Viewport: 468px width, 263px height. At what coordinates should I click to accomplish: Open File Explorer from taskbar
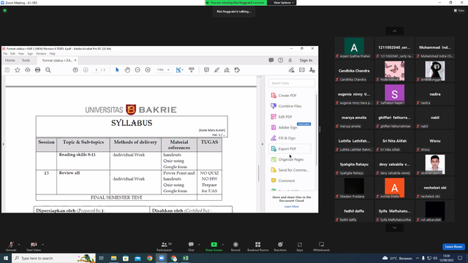114,258
